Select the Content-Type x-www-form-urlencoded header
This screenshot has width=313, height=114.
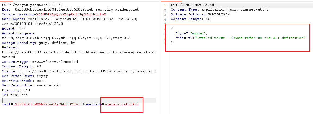tap(40, 62)
